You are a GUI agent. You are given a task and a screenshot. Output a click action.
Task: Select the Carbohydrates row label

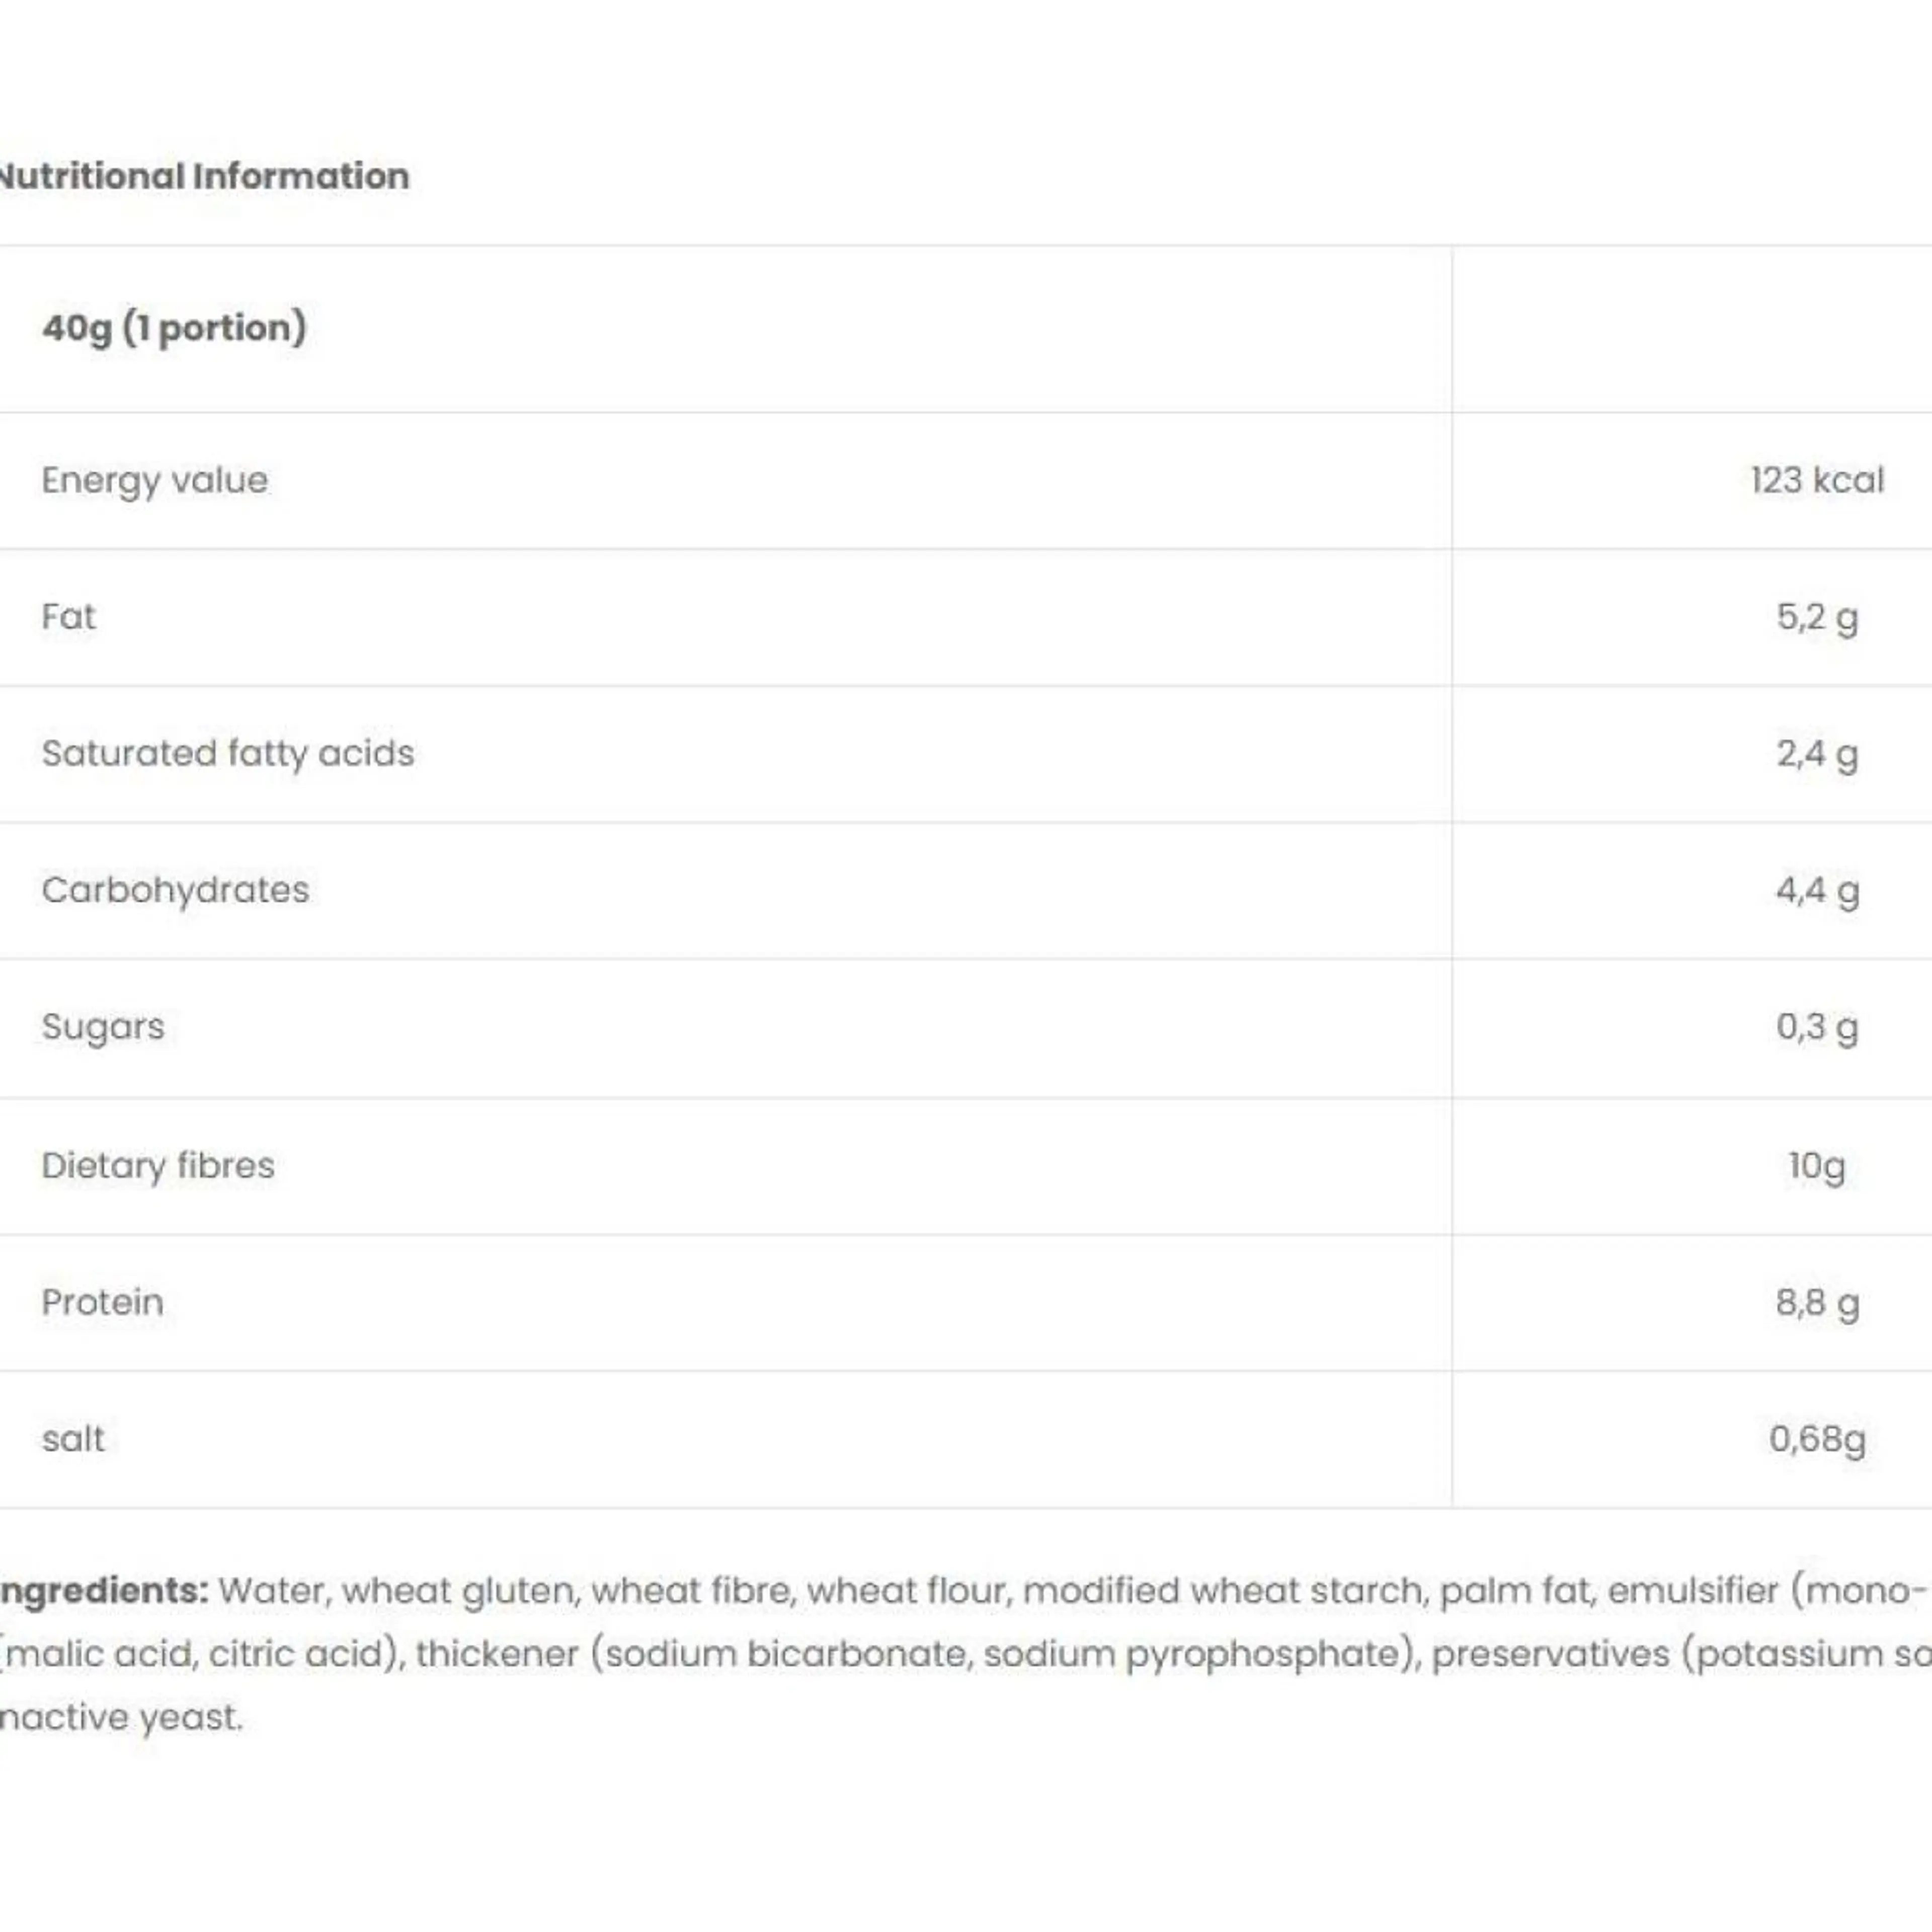[176, 890]
